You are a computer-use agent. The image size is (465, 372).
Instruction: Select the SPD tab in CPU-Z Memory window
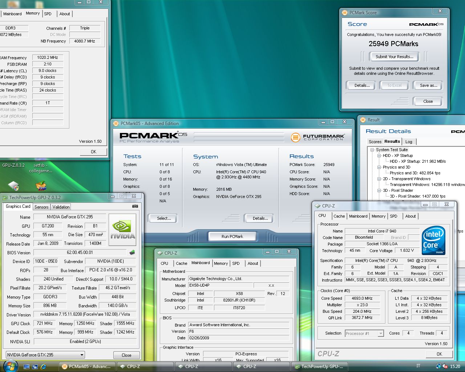[x=48, y=14]
